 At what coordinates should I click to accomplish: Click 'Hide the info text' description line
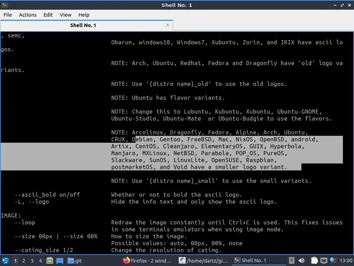194,202
